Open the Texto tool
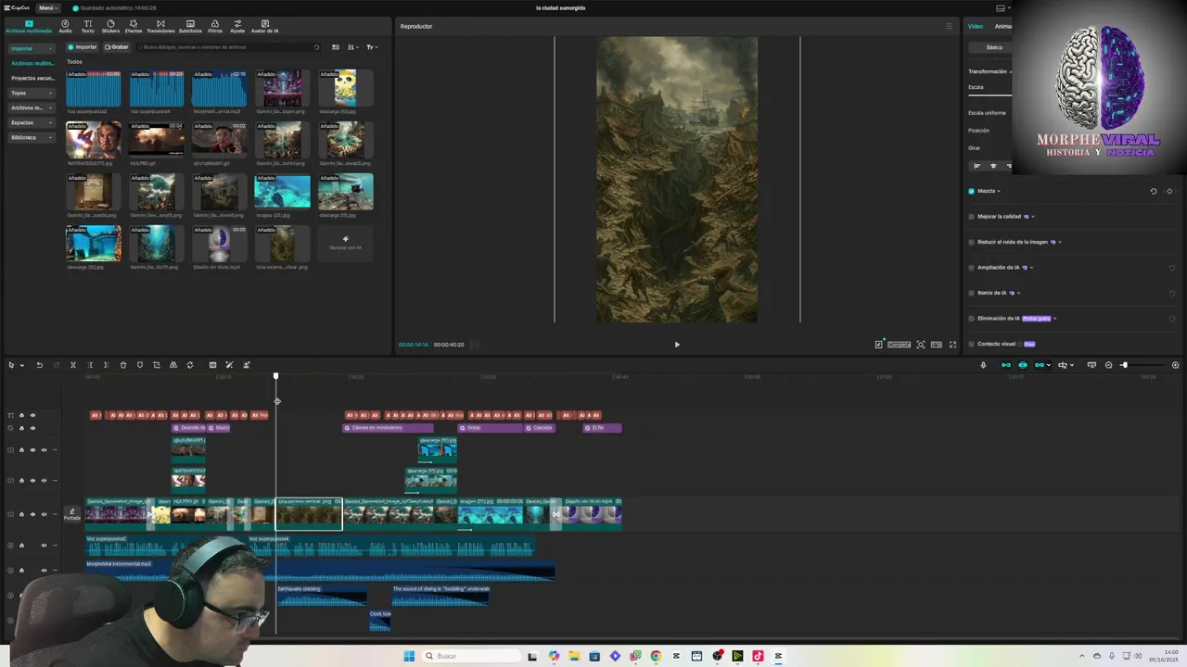Image resolution: width=1187 pixels, height=667 pixels. coord(87,26)
